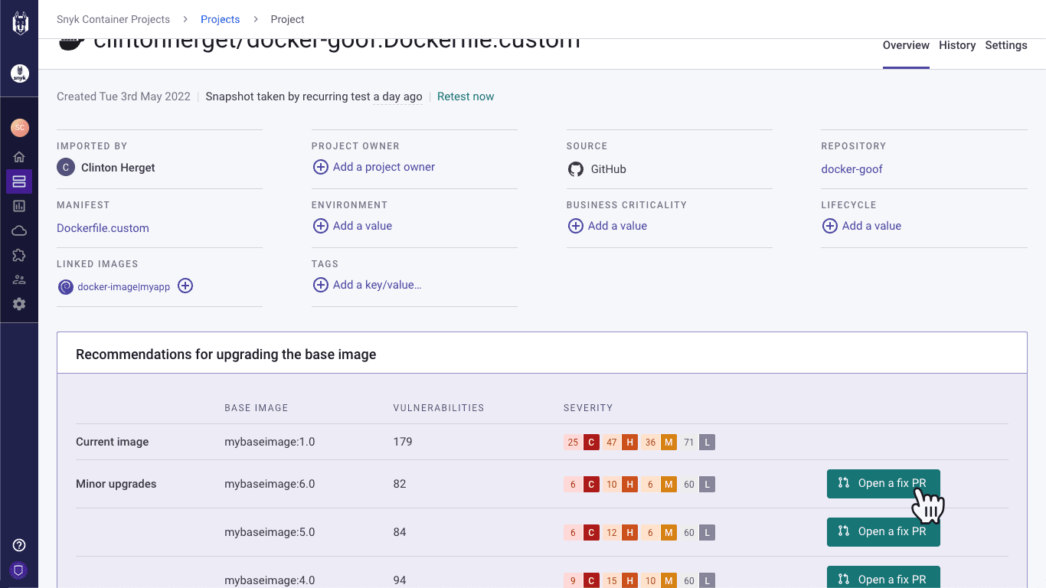Open a fix PR for mybaseimage:5.0
This screenshot has width=1046, height=588.
pyautogui.click(x=883, y=532)
